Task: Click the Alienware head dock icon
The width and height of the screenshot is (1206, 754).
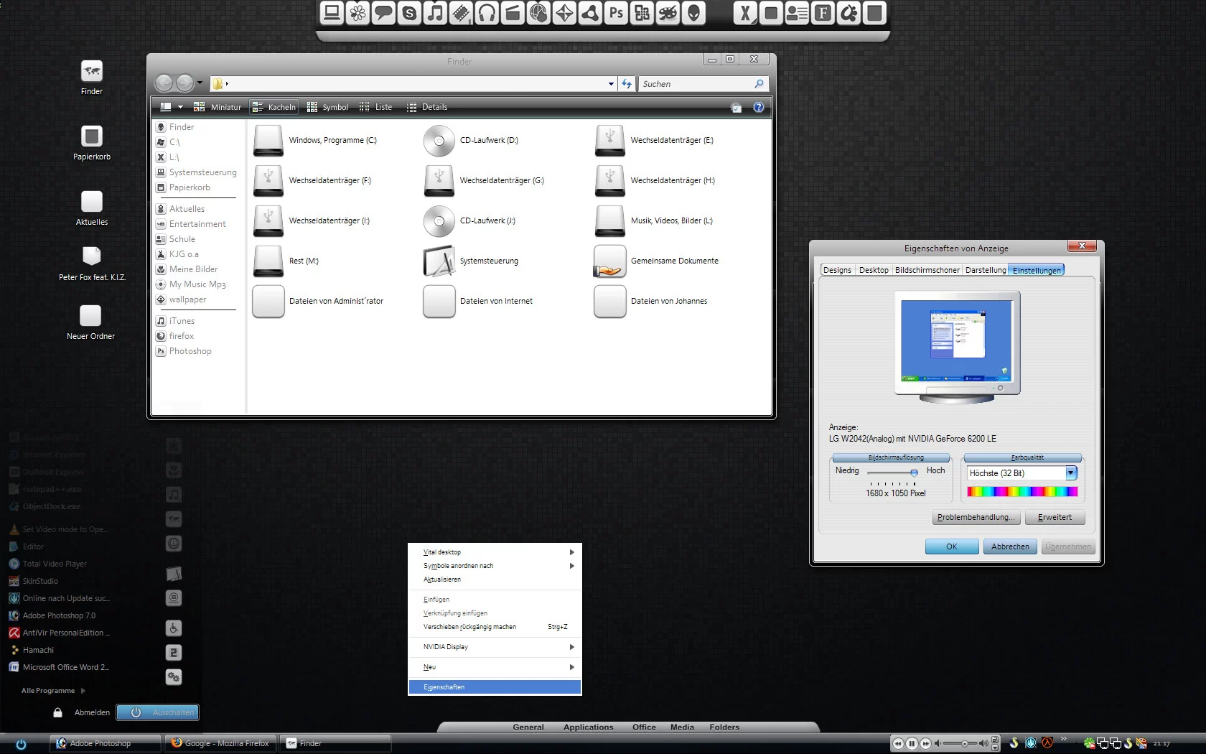Action: pyautogui.click(x=693, y=13)
